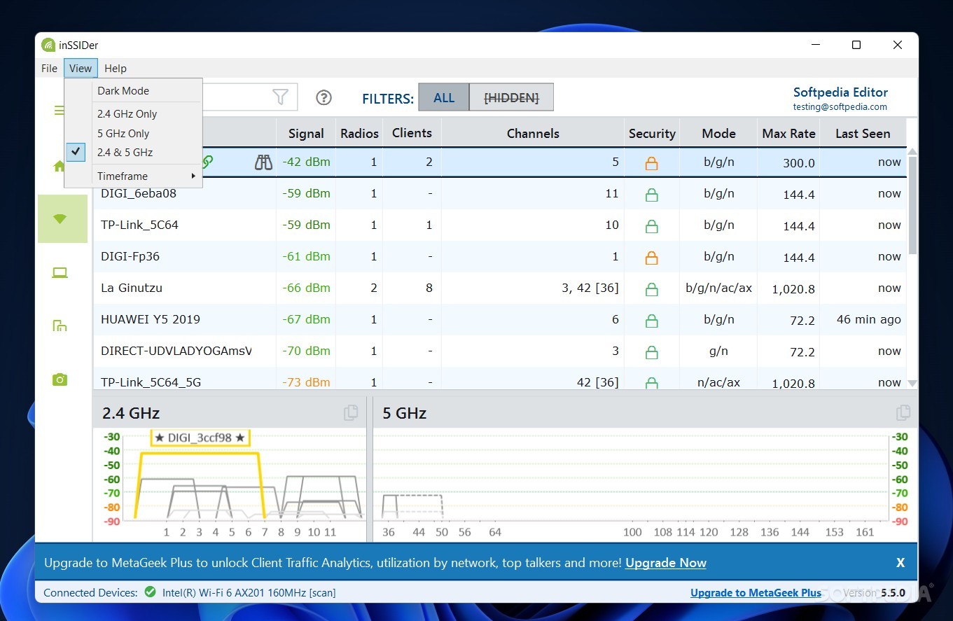The height and width of the screenshot is (621, 953).
Task: Click orange lock icon for DIGI-Fp36
Action: tap(651, 257)
